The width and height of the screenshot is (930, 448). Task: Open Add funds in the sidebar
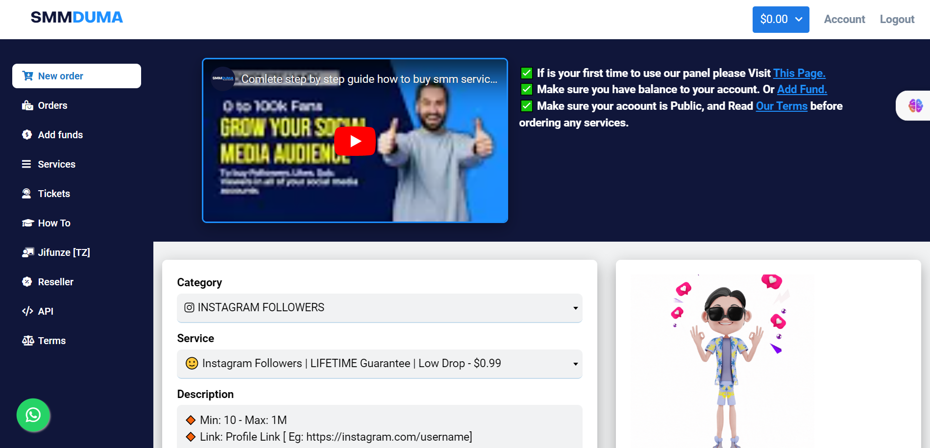pyautogui.click(x=60, y=135)
